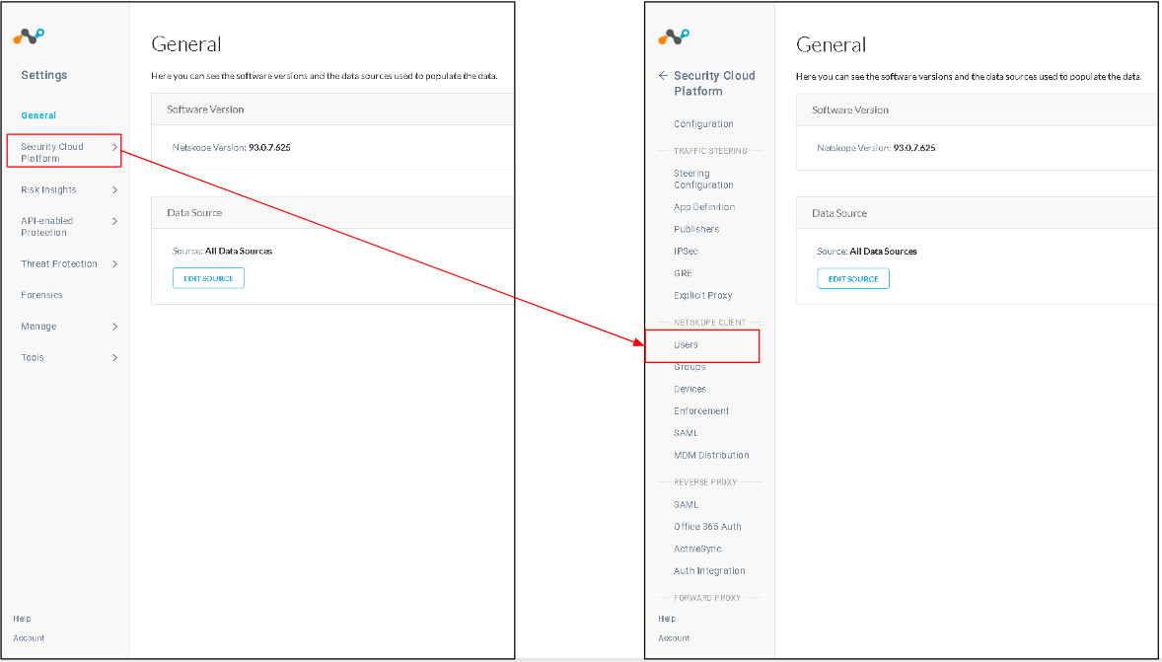Expand the Risk Insights chevron
This screenshot has width=1162, height=662.
[x=114, y=189]
